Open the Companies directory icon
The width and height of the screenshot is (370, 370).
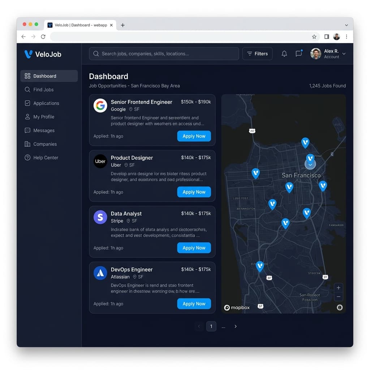click(27, 144)
